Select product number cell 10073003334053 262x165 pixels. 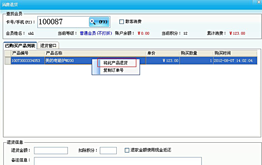pyautogui.click(x=27, y=60)
